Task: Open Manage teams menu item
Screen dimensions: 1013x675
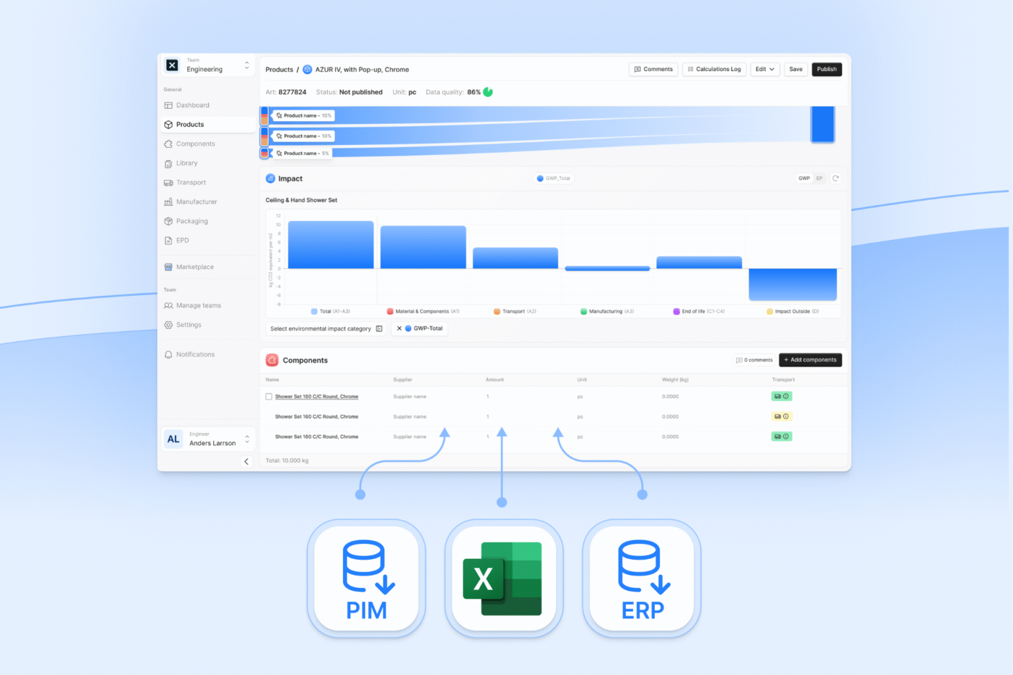Action: (198, 306)
